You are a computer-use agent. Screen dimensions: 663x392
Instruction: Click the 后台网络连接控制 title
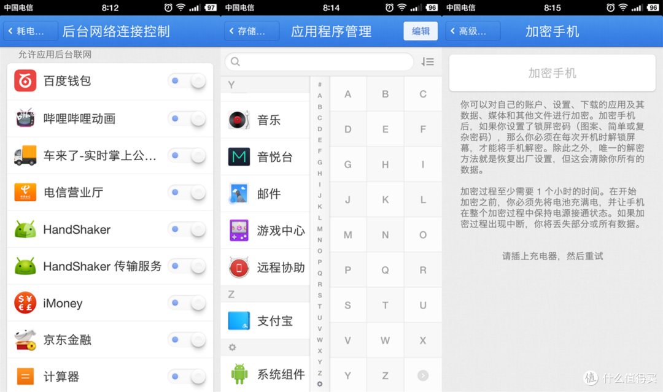[x=116, y=31]
